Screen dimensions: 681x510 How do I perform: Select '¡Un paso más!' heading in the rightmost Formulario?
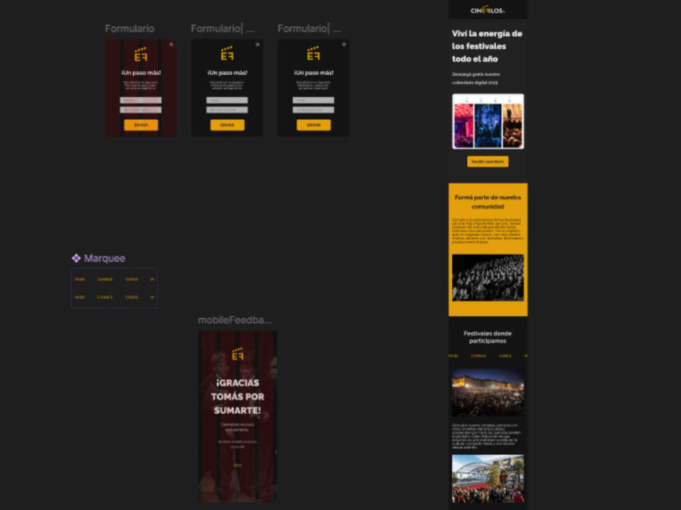pyautogui.click(x=313, y=73)
